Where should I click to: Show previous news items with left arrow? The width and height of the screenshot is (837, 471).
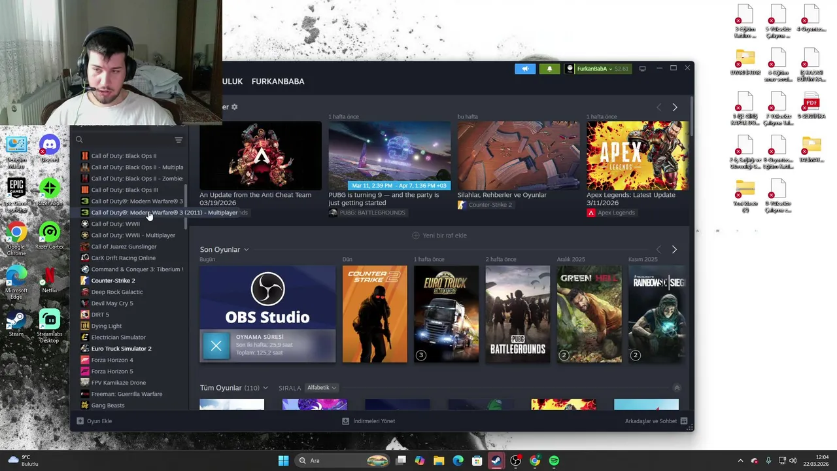pyautogui.click(x=658, y=107)
